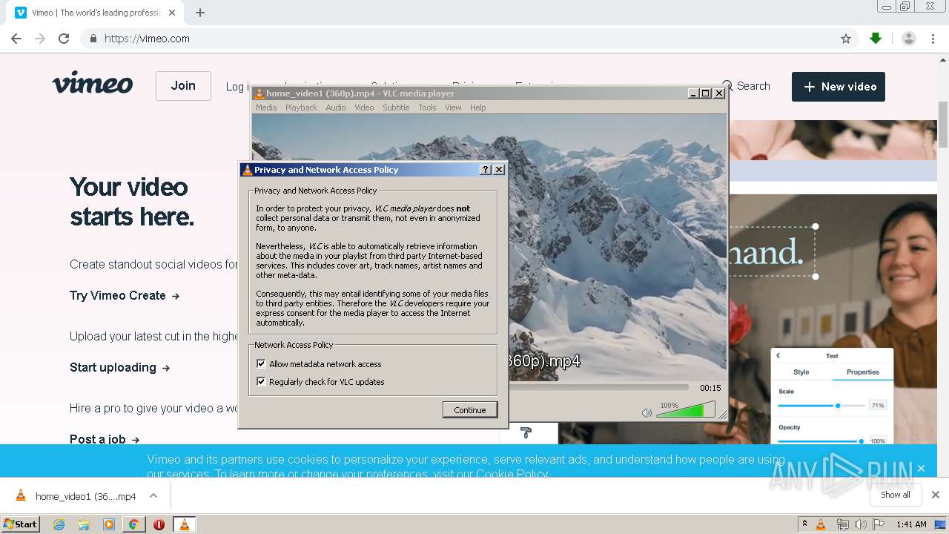Switch to the Properties tab
The height and width of the screenshot is (534, 949).
point(863,372)
